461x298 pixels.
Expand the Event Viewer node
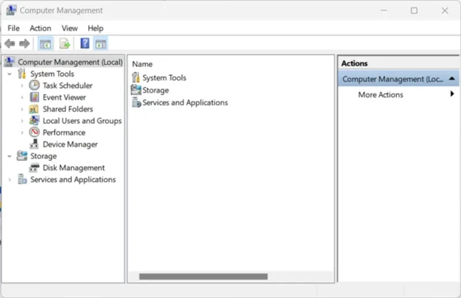[x=22, y=97]
